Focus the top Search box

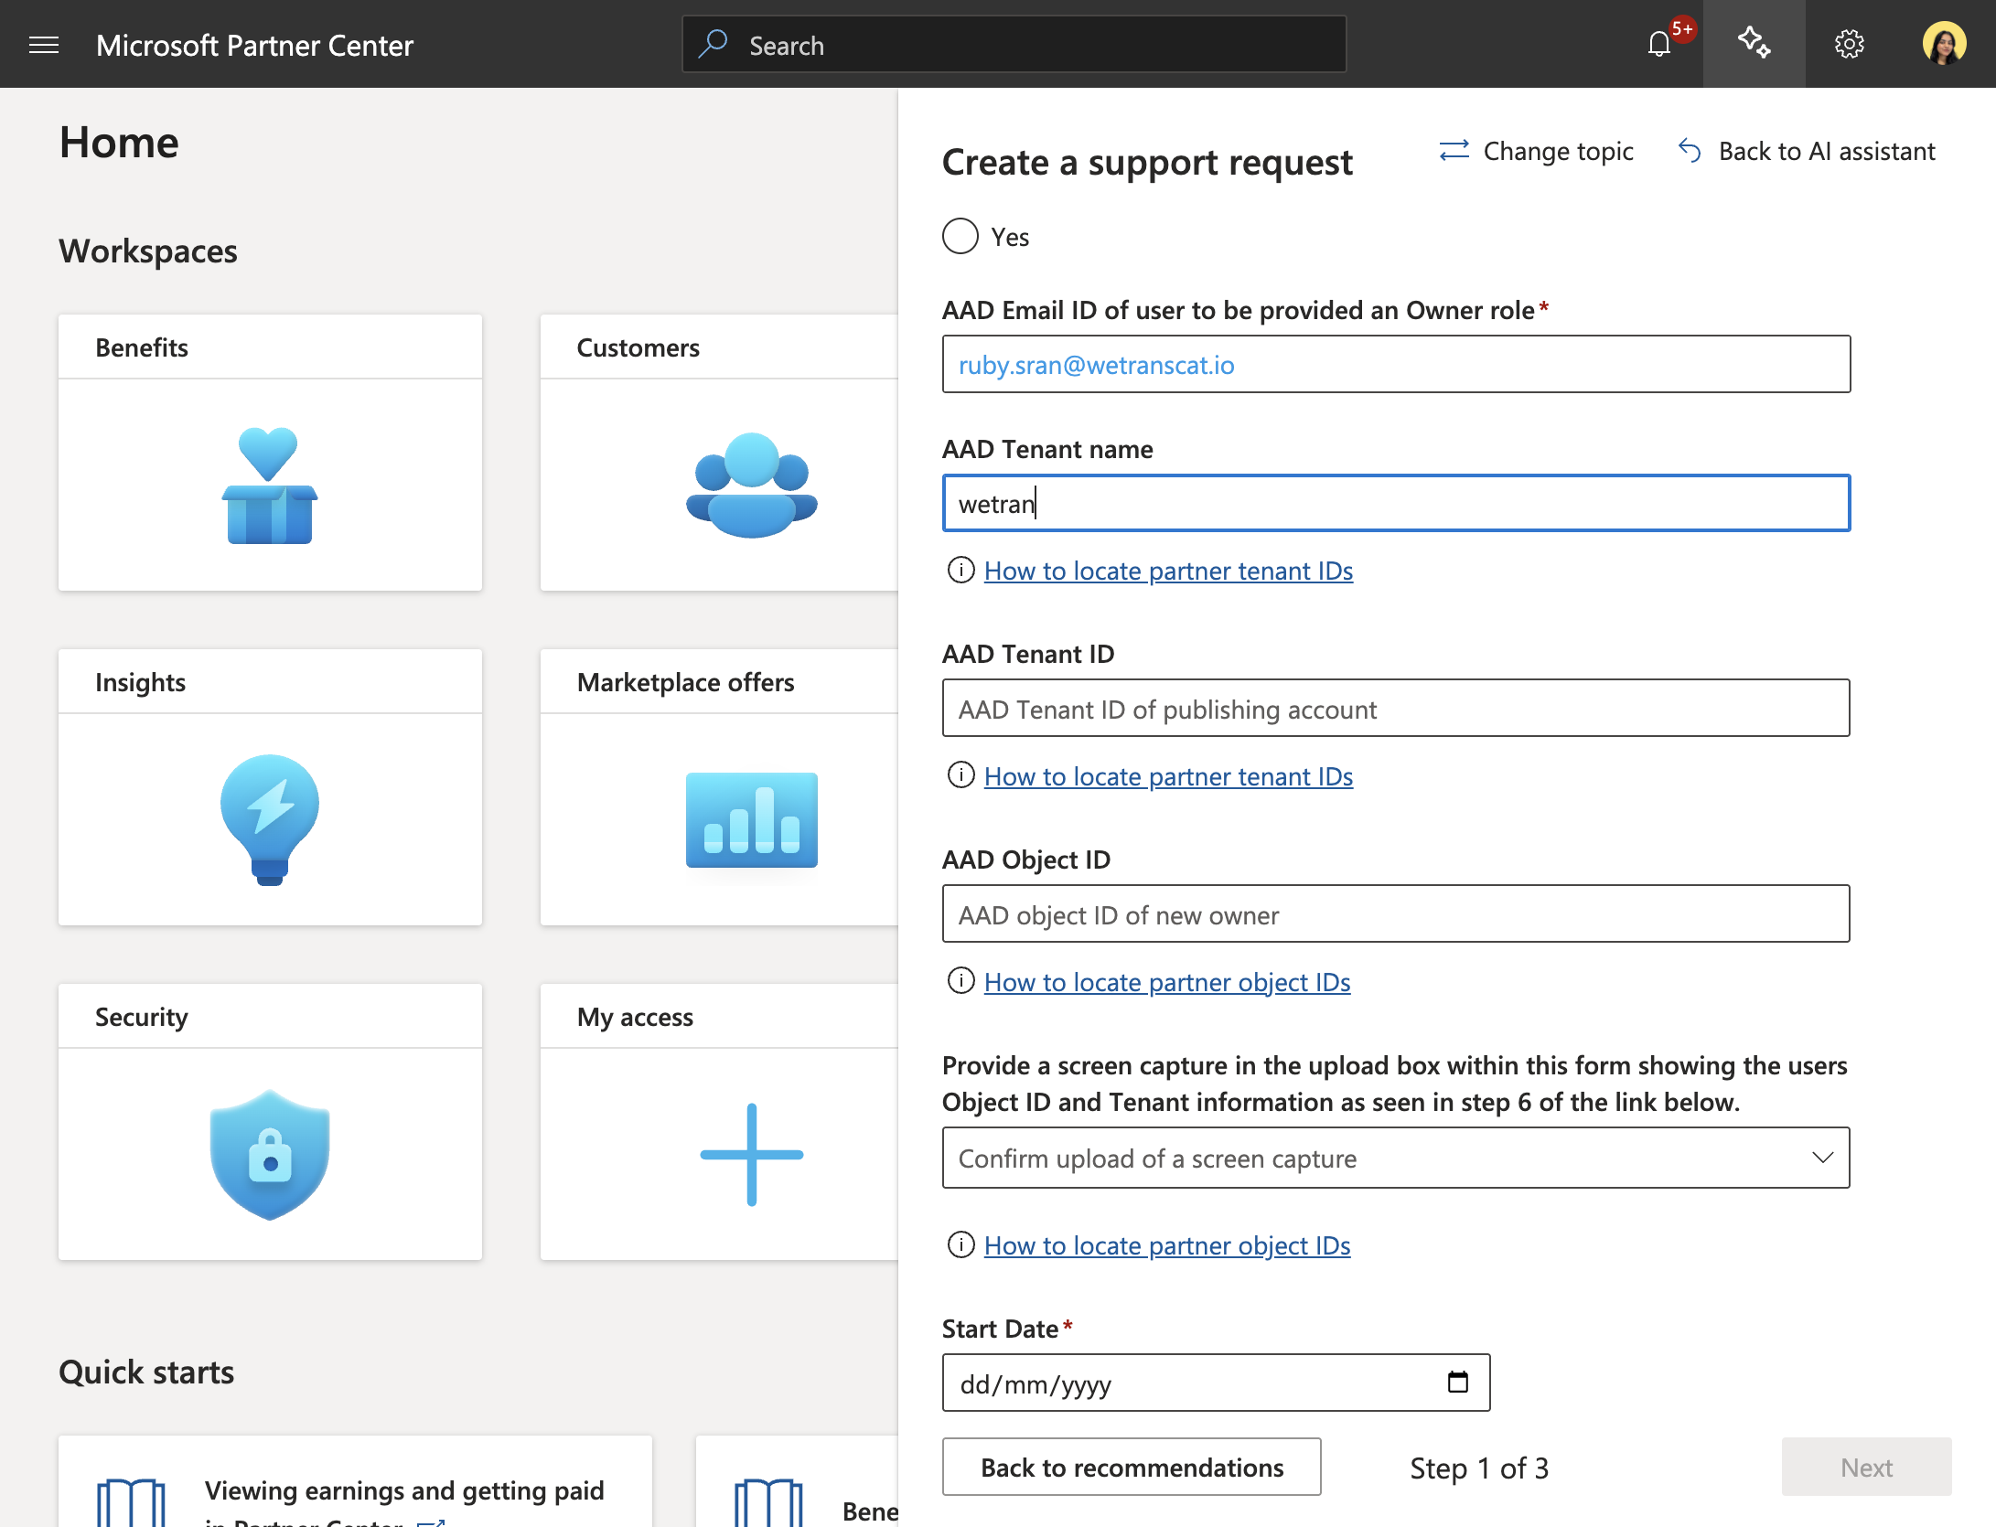pos(1014,44)
